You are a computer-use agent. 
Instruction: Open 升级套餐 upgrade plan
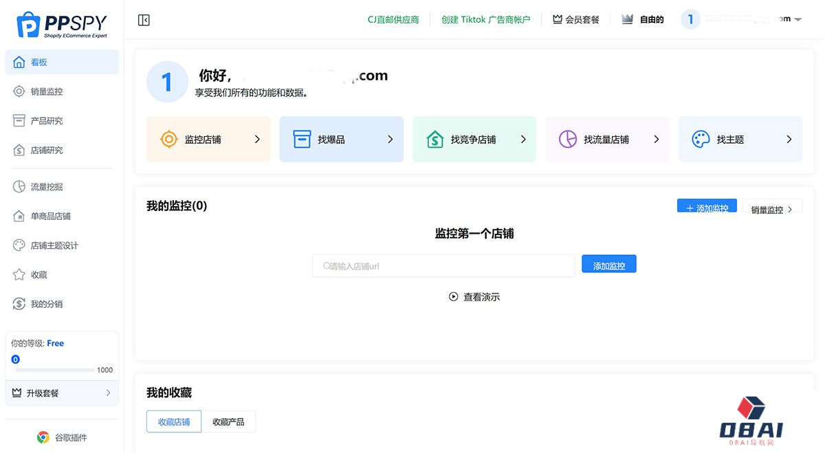click(62, 393)
